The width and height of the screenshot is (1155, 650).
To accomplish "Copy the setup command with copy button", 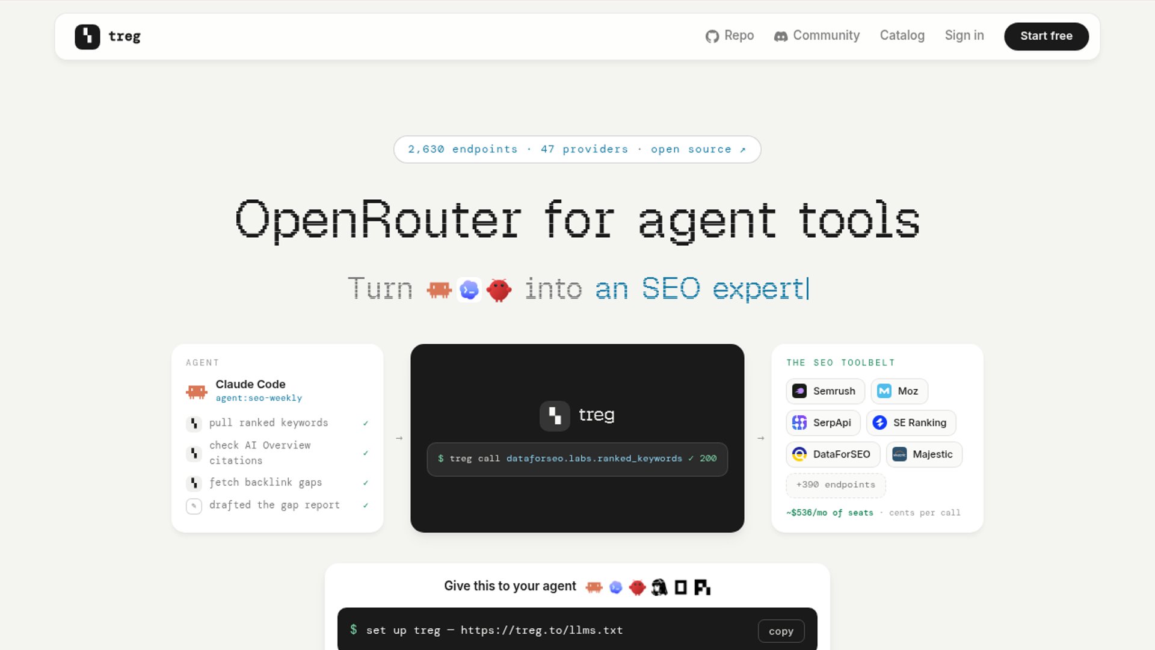I will tap(781, 631).
